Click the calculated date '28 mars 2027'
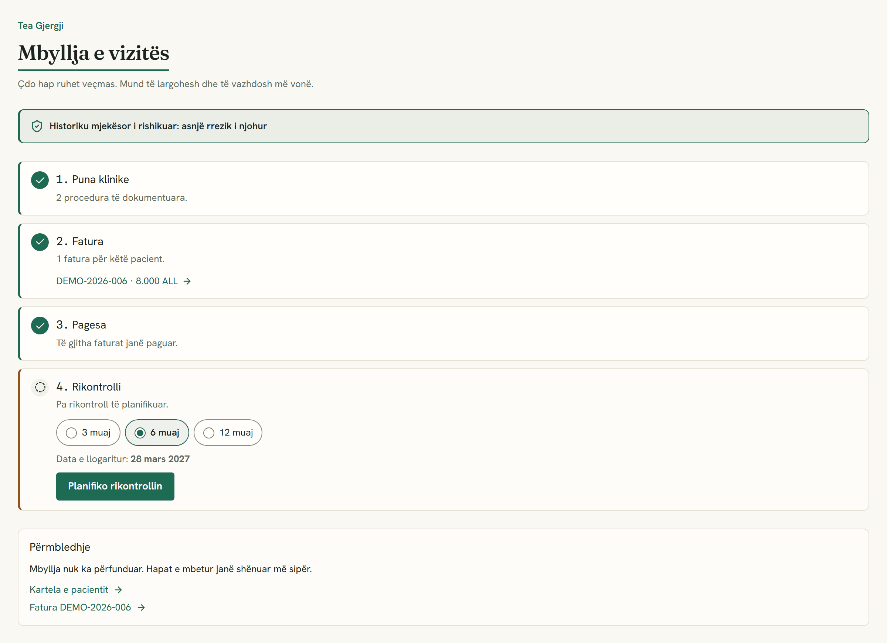The height and width of the screenshot is (643, 887). pos(160,459)
